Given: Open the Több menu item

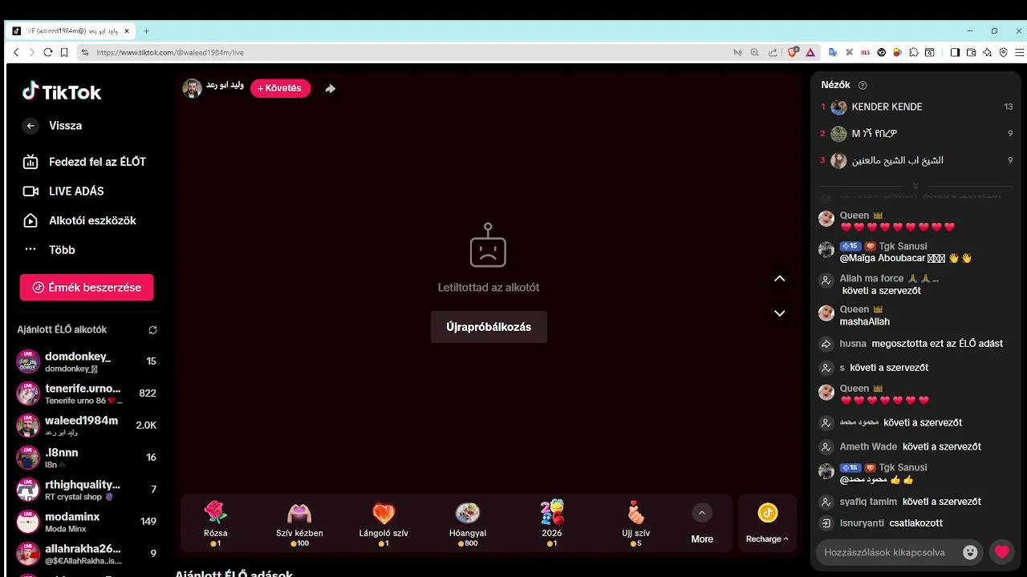Looking at the screenshot, I should [x=49, y=250].
